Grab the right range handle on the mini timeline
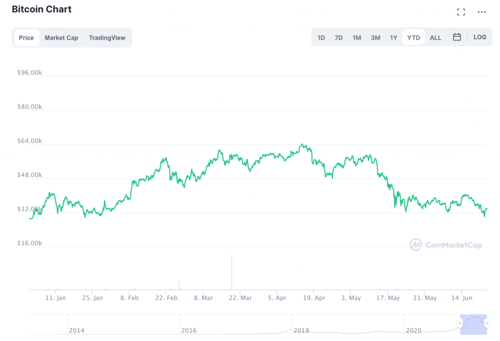 486,323
